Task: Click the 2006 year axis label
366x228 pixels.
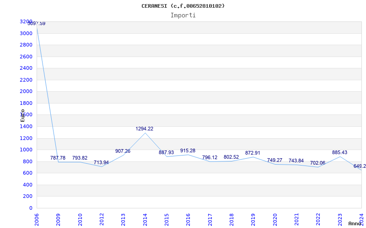Action: point(37,219)
